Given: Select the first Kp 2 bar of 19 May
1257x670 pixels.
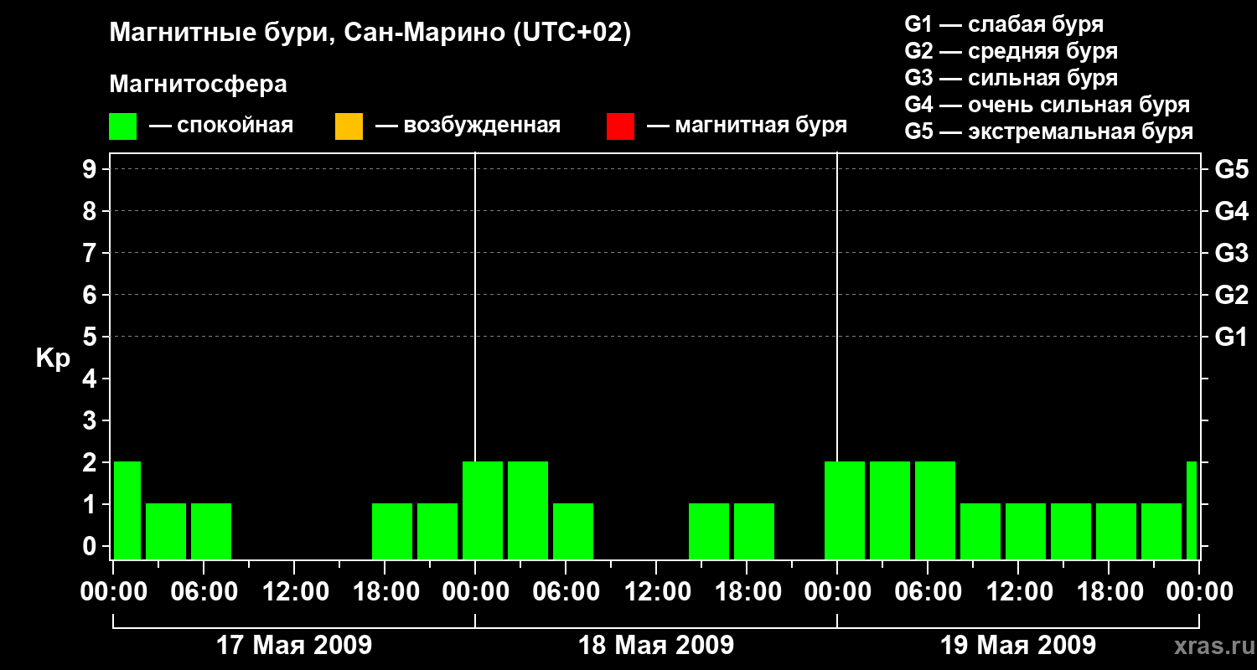Looking at the screenshot, I should click(x=845, y=509).
